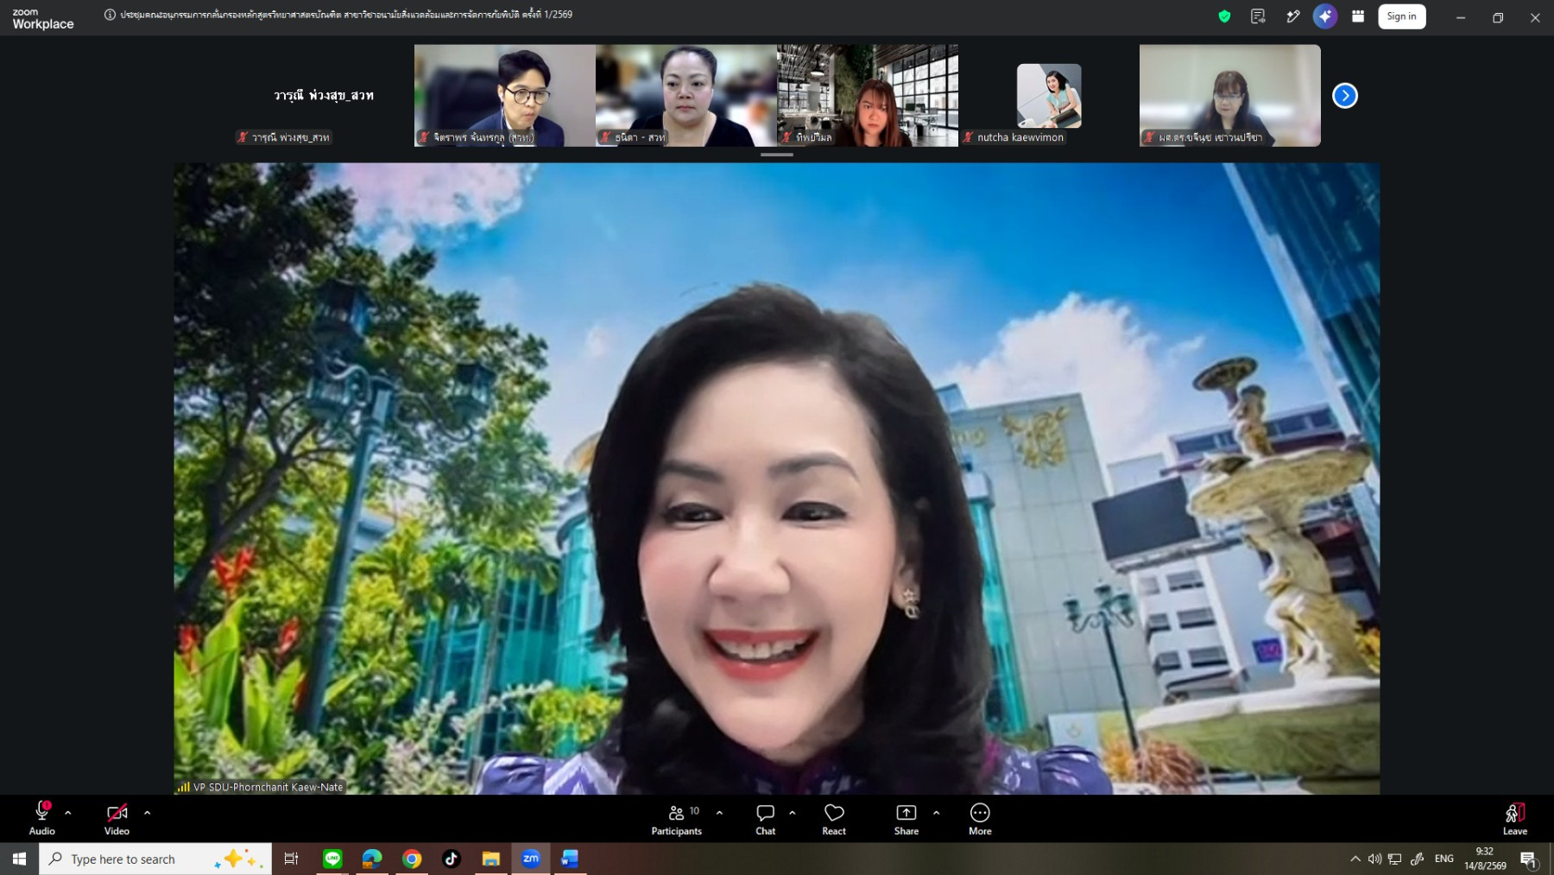Open Google Chrome from the taskbar
This screenshot has width=1554, height=875.
pos(412,859)
